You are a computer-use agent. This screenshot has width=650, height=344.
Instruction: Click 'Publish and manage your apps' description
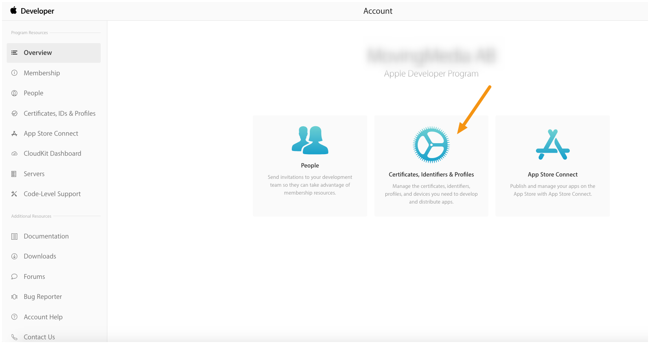click(553, 190)
